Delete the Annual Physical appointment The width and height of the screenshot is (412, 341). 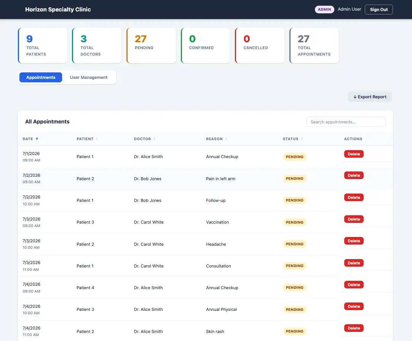[x=354, y=306]
